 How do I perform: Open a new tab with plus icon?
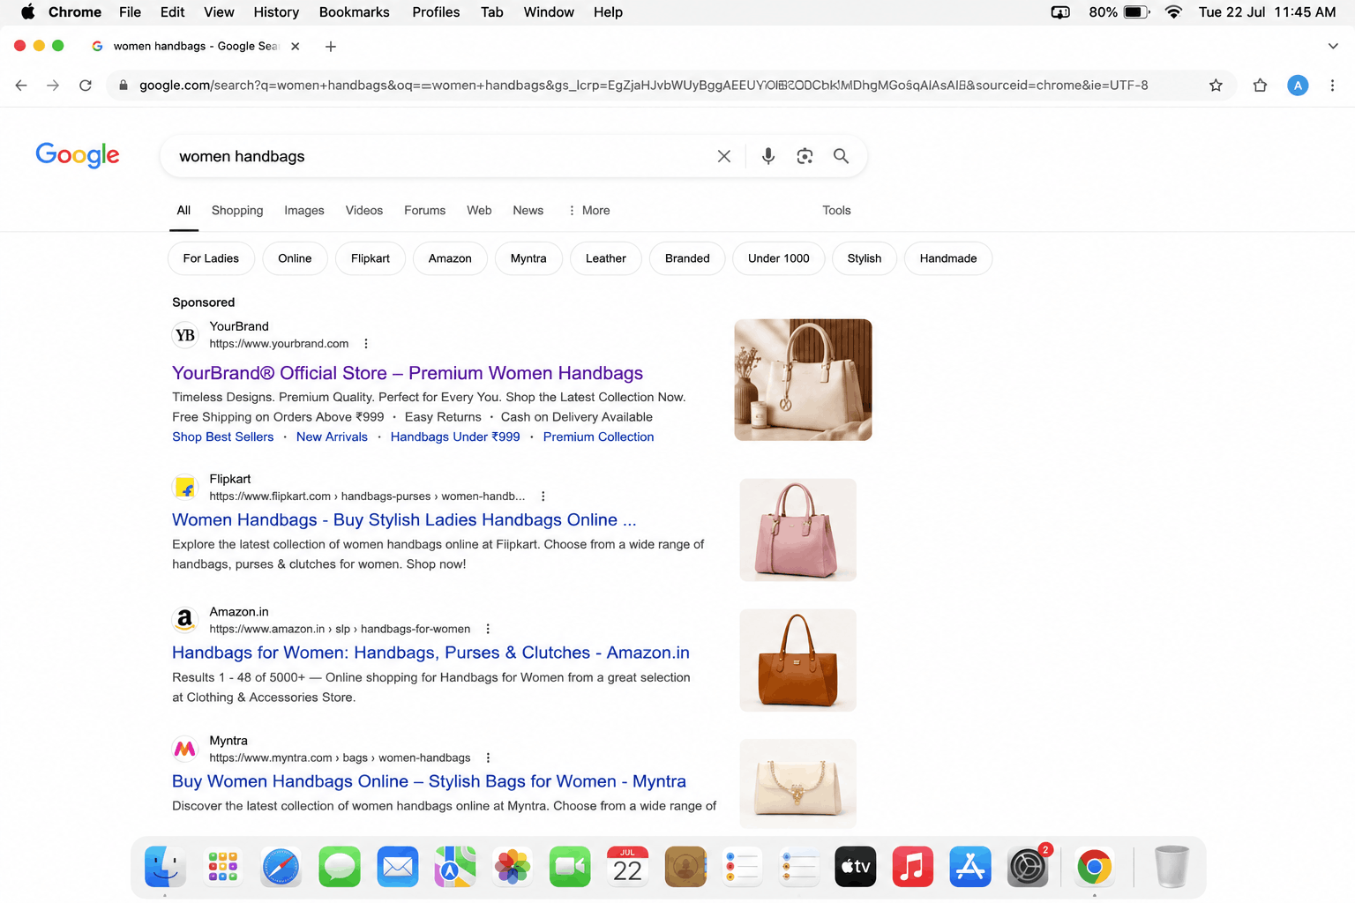[x=331, y=47]
